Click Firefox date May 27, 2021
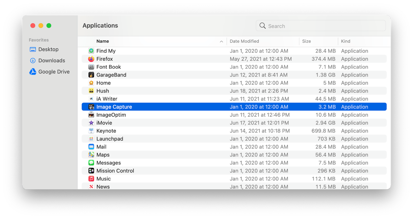This screenshot has width=413, height=219. pos(261,59)
